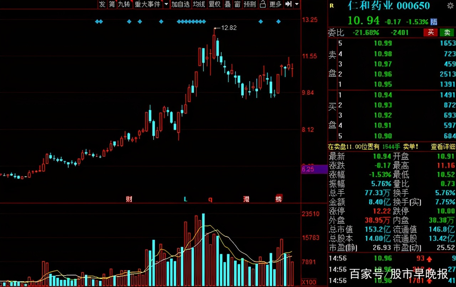Click the 财 marker under chart

[129, 199]
